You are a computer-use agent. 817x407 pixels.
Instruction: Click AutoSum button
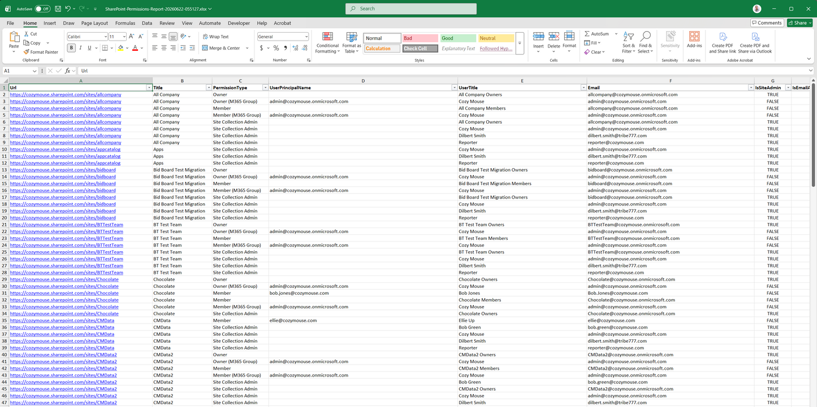596,34
